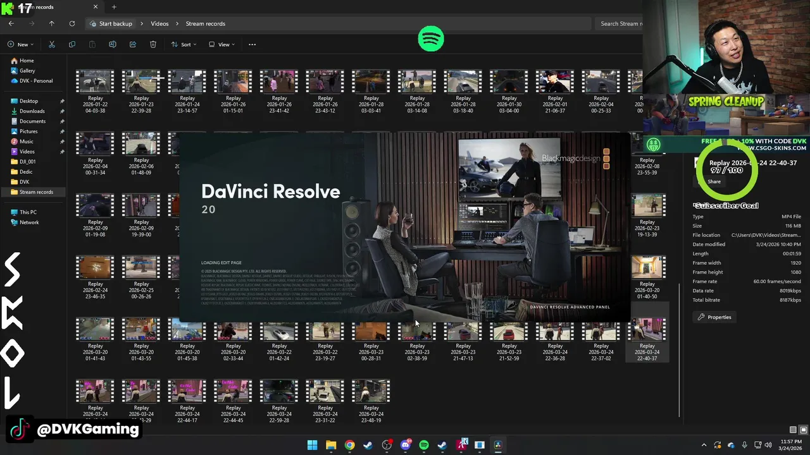Go back with the Back arrow
810x455 pixels.
(x=11, y=23)
